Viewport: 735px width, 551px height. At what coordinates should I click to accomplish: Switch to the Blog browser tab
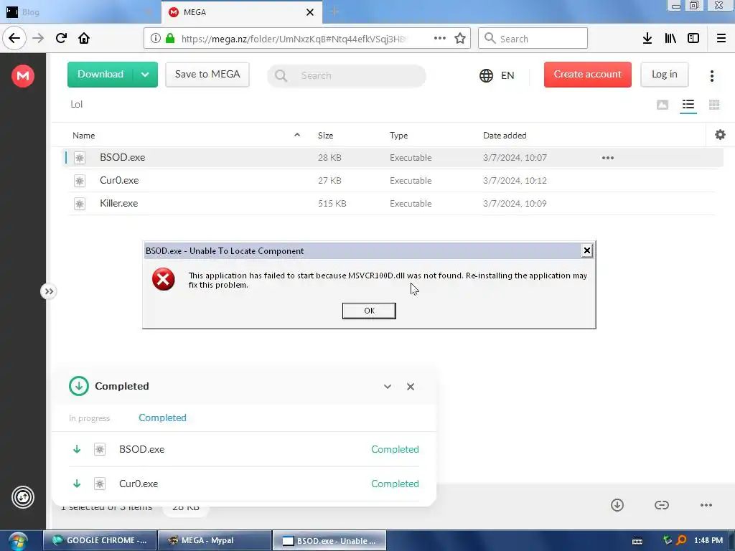tap(79, 12)
